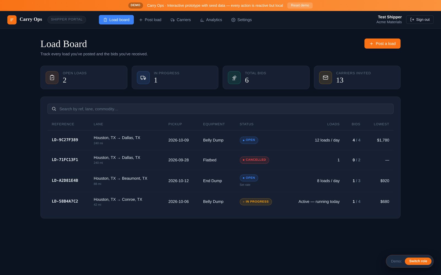
Task: Click the Carry Ops orange logo icon
Action: click(12, 20)
